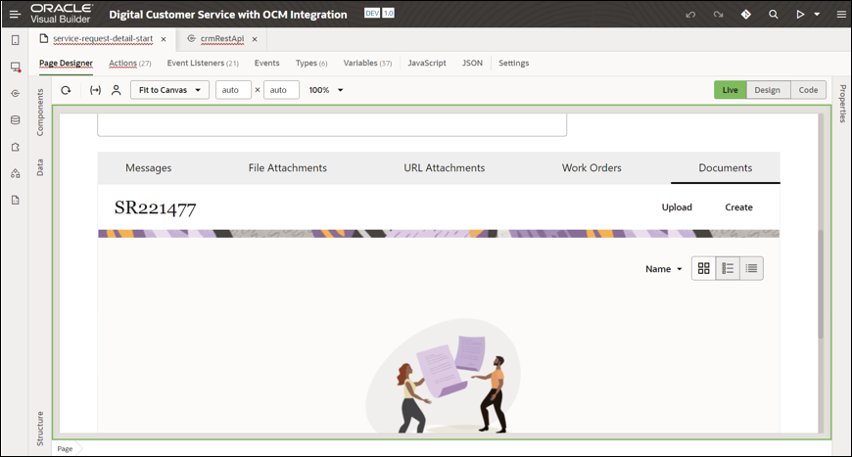The height and width of the screenshot is (457, 852).
Task: Select the Documents tab
Action: pyautogui.click(x=726, y=167)
